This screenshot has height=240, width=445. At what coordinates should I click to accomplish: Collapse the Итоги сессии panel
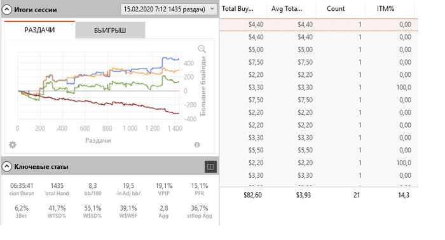click(x=7, y=10)
